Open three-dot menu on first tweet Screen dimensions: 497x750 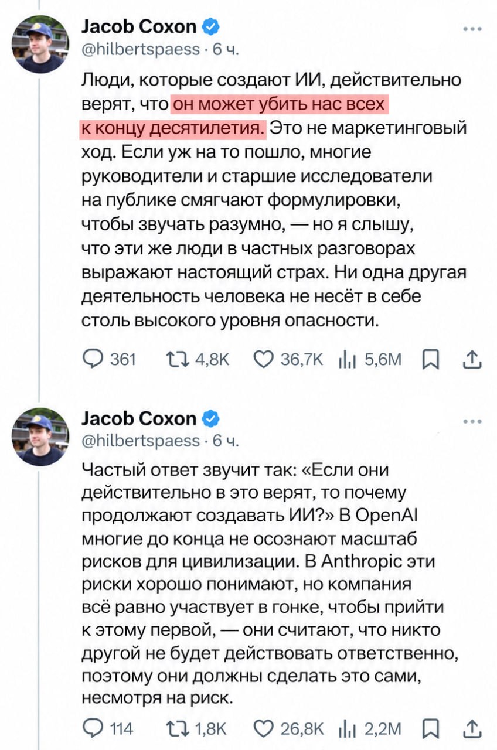click(472, 28)
